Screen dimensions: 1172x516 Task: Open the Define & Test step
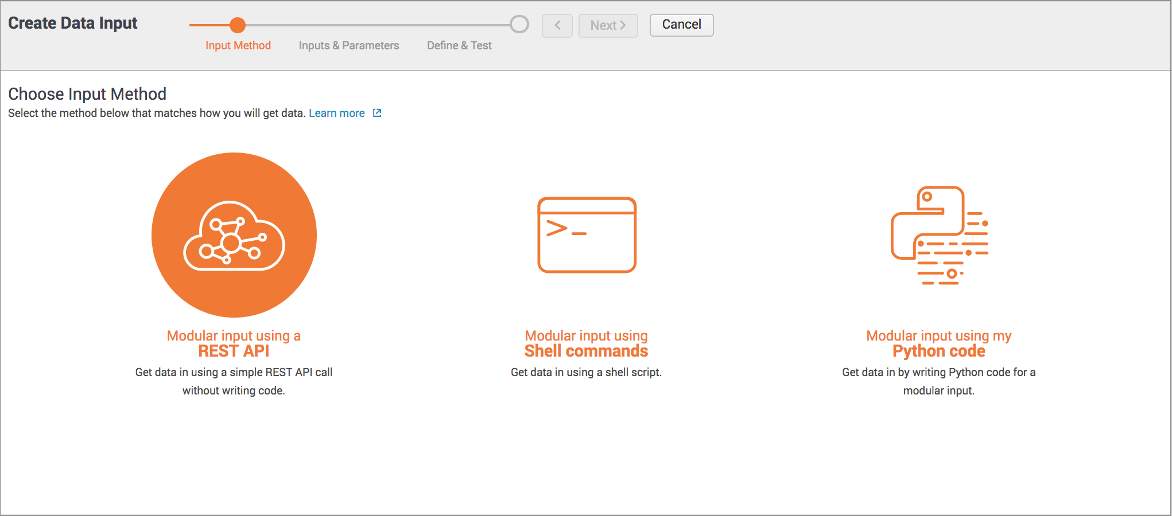click(459, 45)
